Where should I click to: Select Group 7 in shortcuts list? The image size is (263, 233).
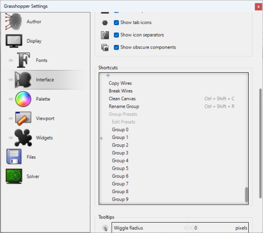120,184
